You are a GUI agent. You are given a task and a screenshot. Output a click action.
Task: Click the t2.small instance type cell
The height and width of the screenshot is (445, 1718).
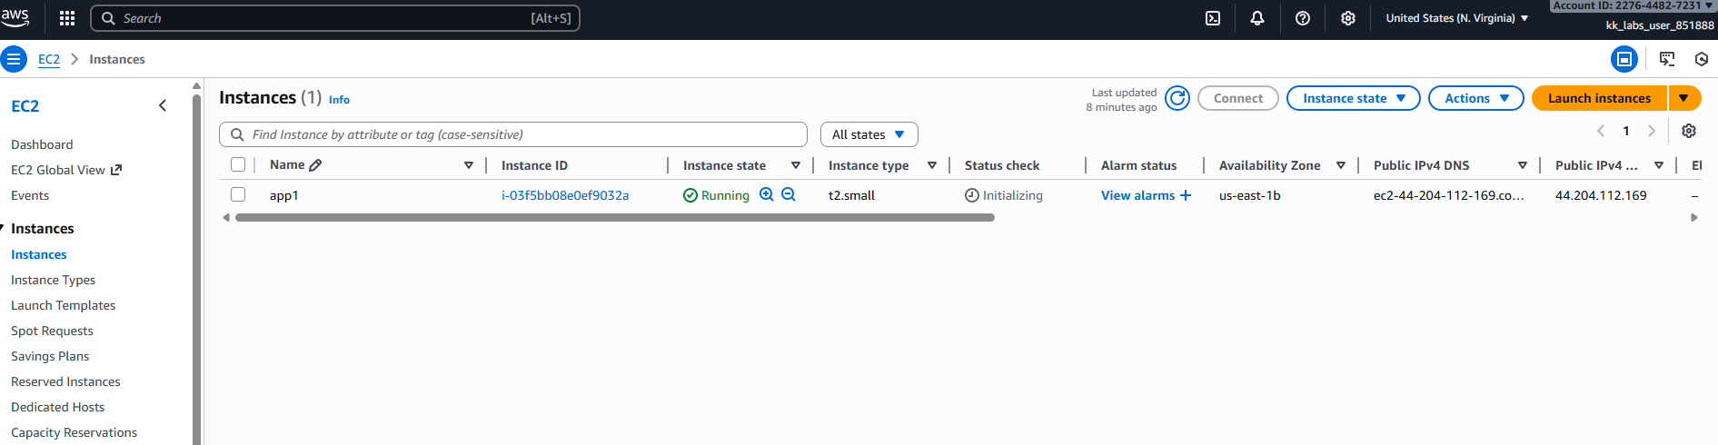(851, 195)
